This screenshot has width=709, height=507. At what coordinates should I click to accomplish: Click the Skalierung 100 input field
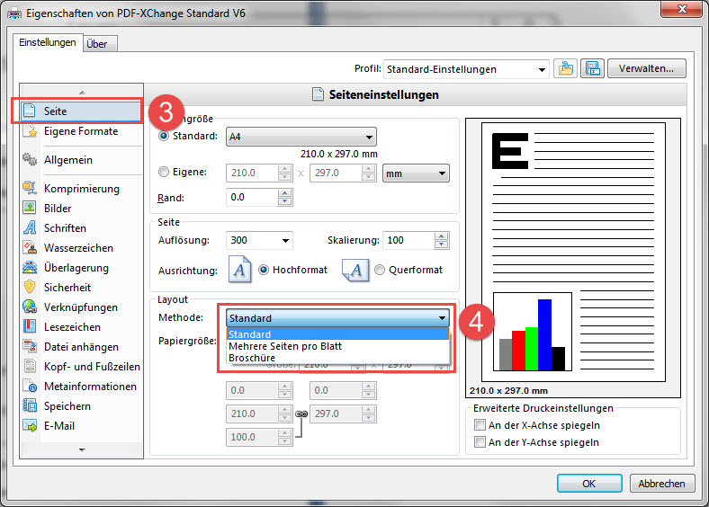[408, 240]
